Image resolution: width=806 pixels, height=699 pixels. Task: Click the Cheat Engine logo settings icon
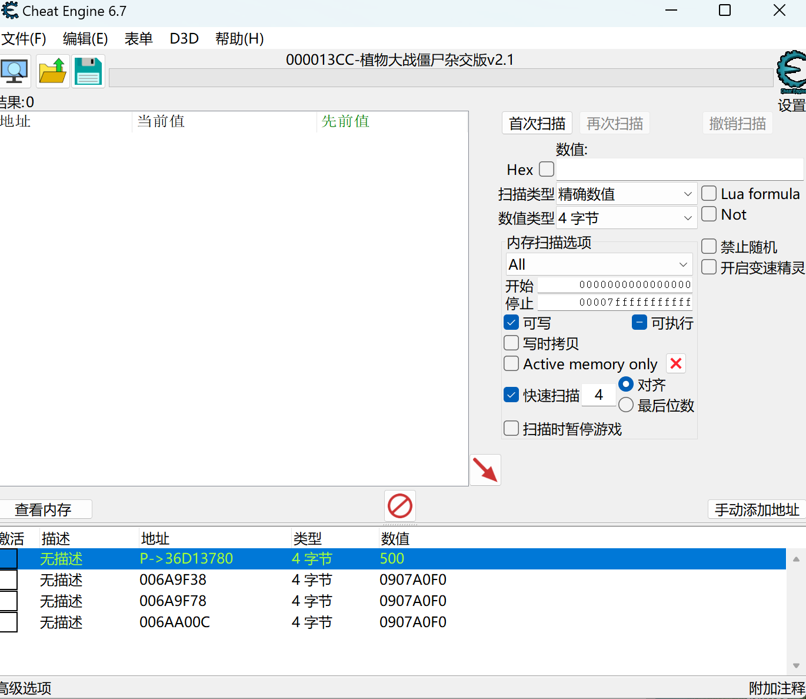tap(791, 72)
